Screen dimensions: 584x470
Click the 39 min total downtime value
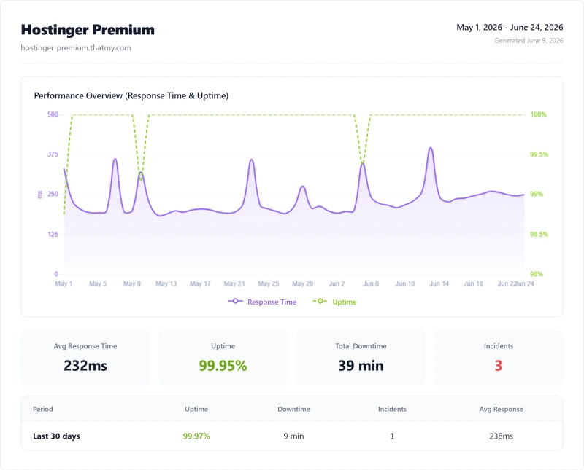point(361,366)
